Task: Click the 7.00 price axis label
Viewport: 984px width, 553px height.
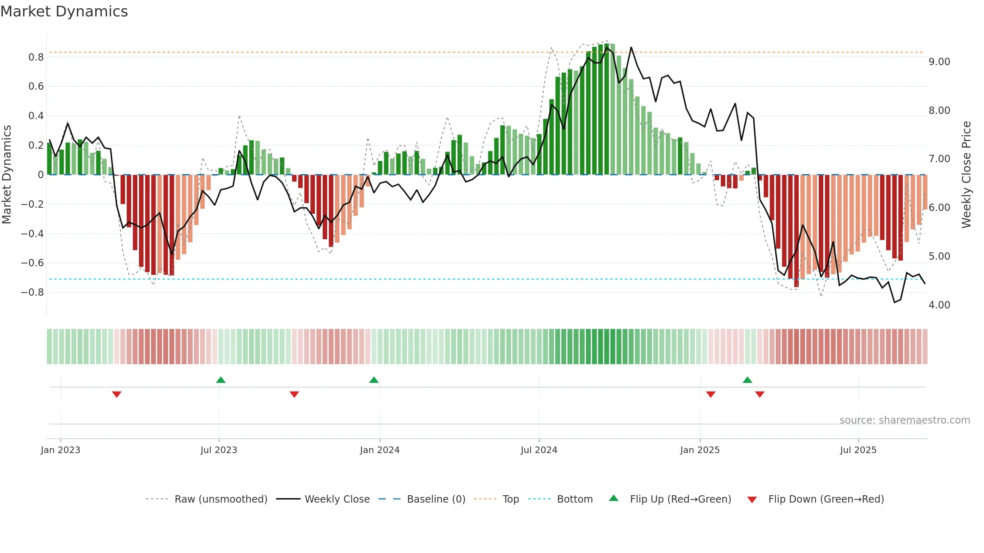Action: coord(939,159)
